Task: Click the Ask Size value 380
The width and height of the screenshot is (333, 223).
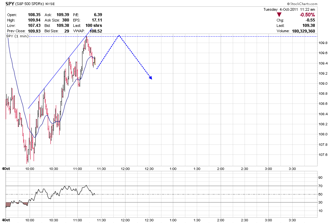Action: pos(66,20)
